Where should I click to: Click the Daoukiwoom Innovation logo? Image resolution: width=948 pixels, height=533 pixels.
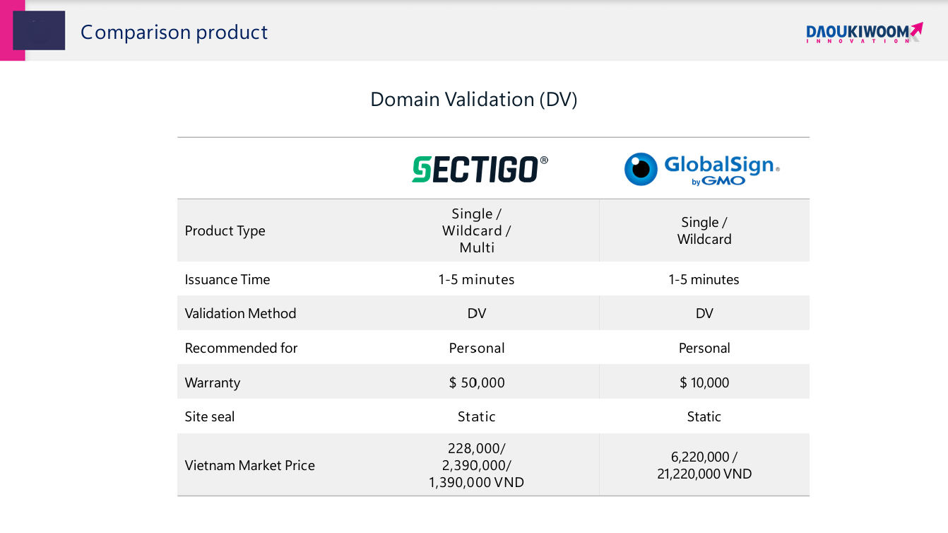tap(864, 33)
